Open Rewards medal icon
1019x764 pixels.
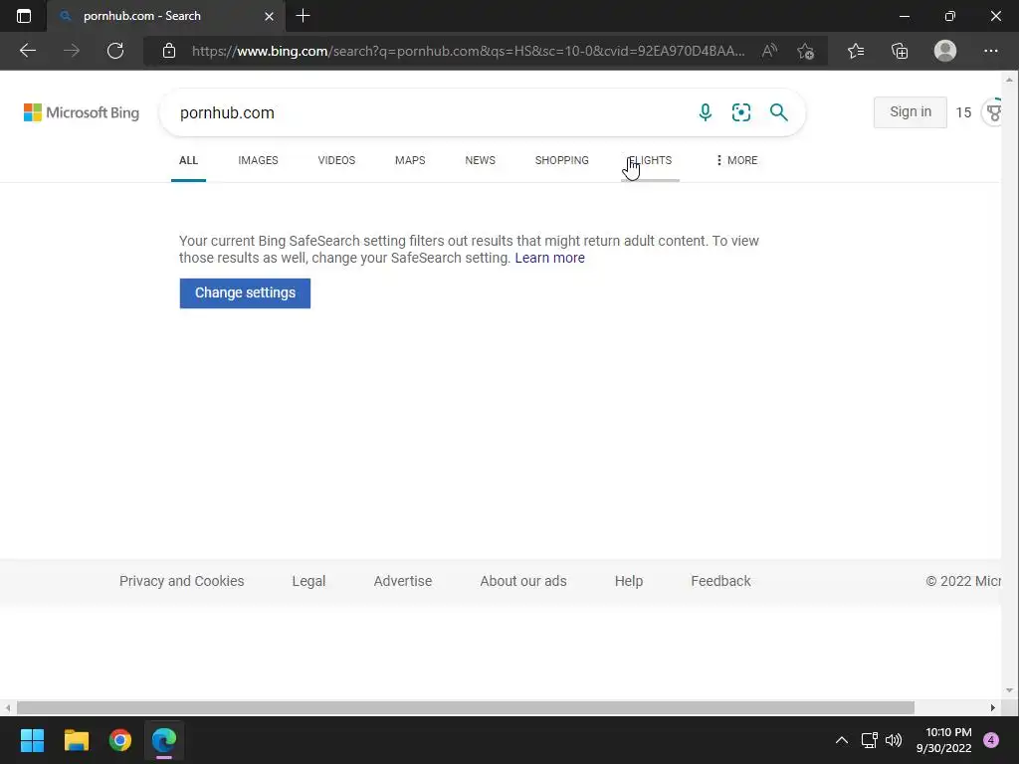click(x=993, y=112)
